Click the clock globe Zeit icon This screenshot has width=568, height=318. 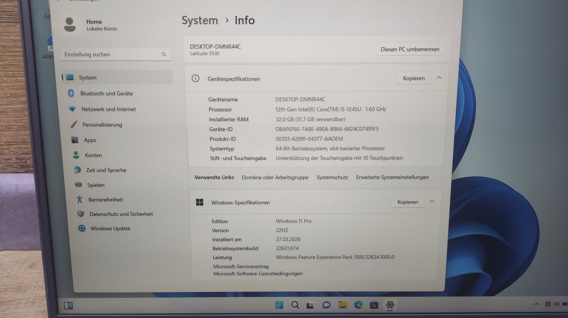[x=77, y=170]
